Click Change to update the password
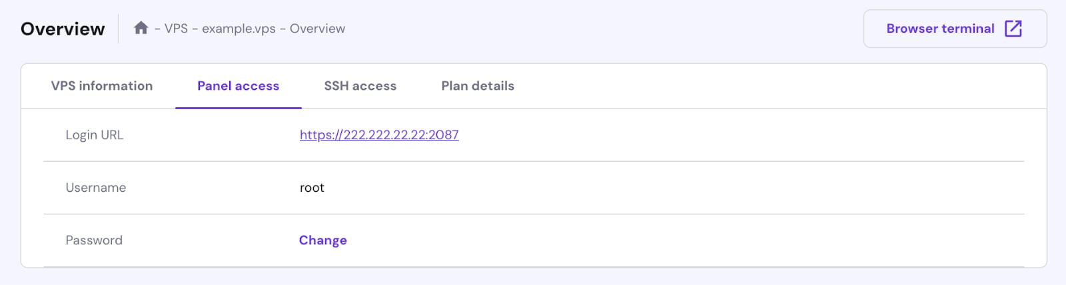The image size is (1066, 285). pos(322,240)
